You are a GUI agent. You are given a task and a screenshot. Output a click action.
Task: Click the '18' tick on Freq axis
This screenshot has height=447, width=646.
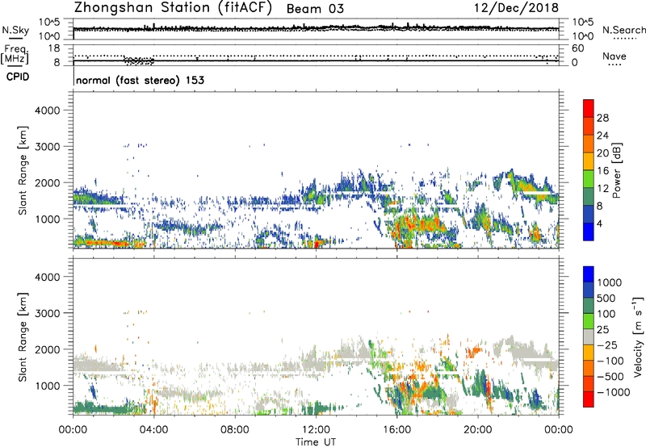coord(54,48)
